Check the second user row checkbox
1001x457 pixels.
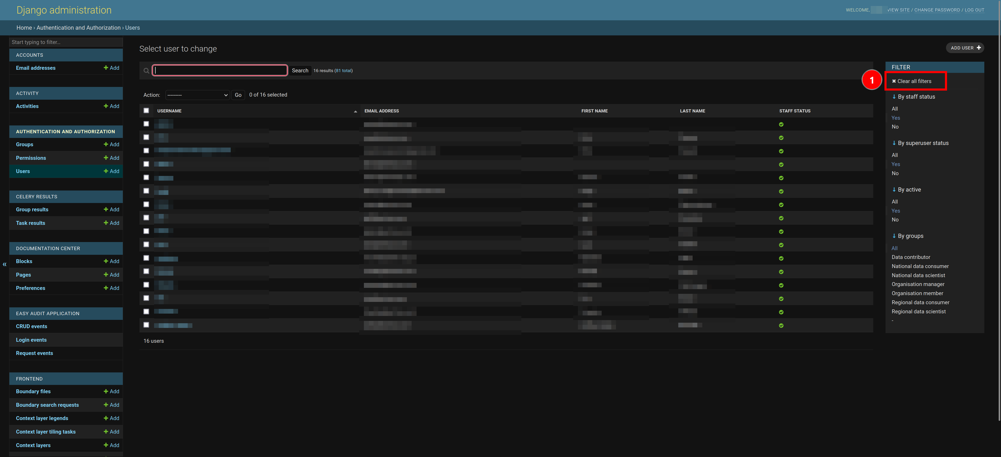(x=146, y=137)
